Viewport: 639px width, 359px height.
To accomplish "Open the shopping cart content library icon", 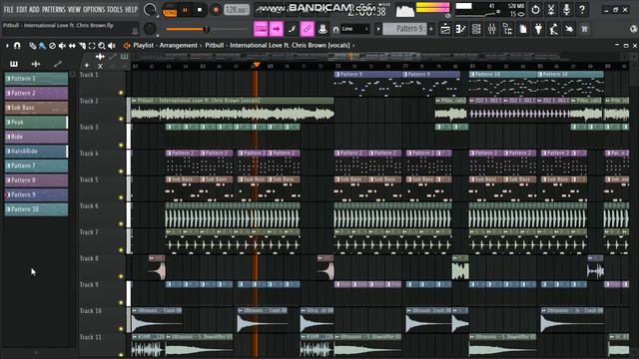I will [584, 29].
